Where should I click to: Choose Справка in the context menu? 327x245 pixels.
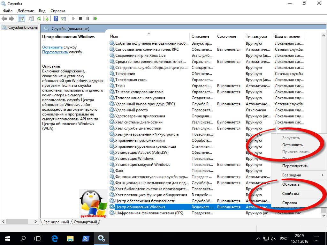289,203
